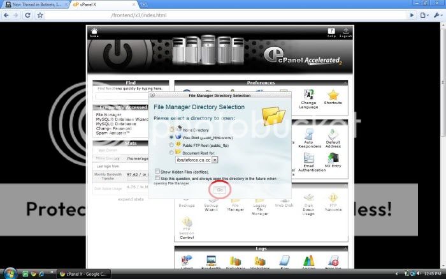
Task: Click the cPanel home icon
Action: point(94,31)
